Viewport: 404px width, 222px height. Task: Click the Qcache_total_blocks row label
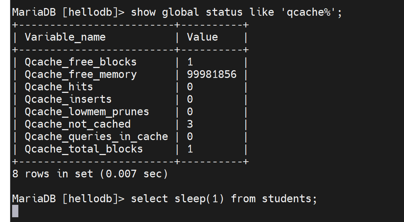pos(84,149)
